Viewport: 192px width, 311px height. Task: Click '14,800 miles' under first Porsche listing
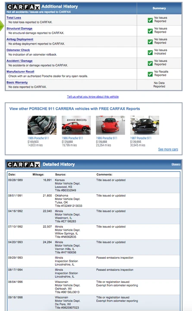point(35,145)
